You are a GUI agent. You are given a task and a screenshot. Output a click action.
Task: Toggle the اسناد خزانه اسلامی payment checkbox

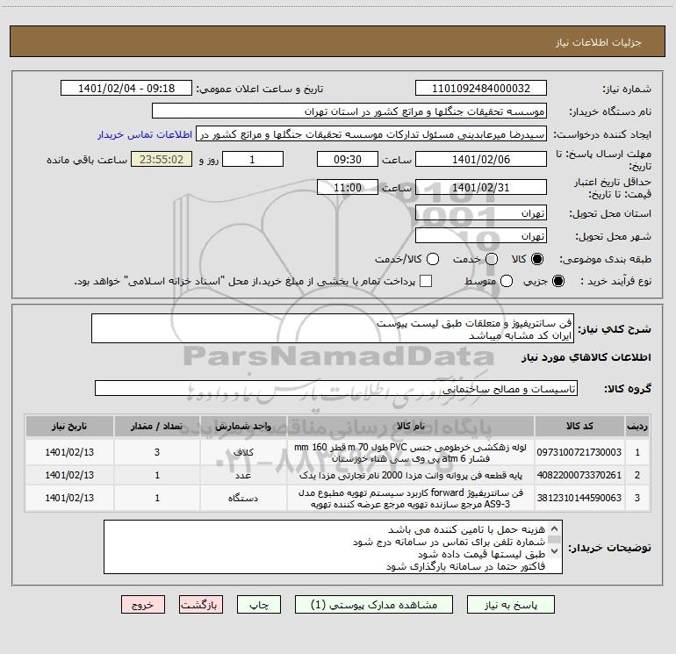(426, 281)
